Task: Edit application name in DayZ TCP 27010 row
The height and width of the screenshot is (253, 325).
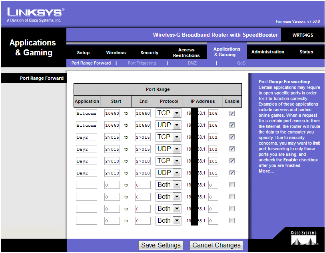Action: pyautogui.click(x=86, y=161)
